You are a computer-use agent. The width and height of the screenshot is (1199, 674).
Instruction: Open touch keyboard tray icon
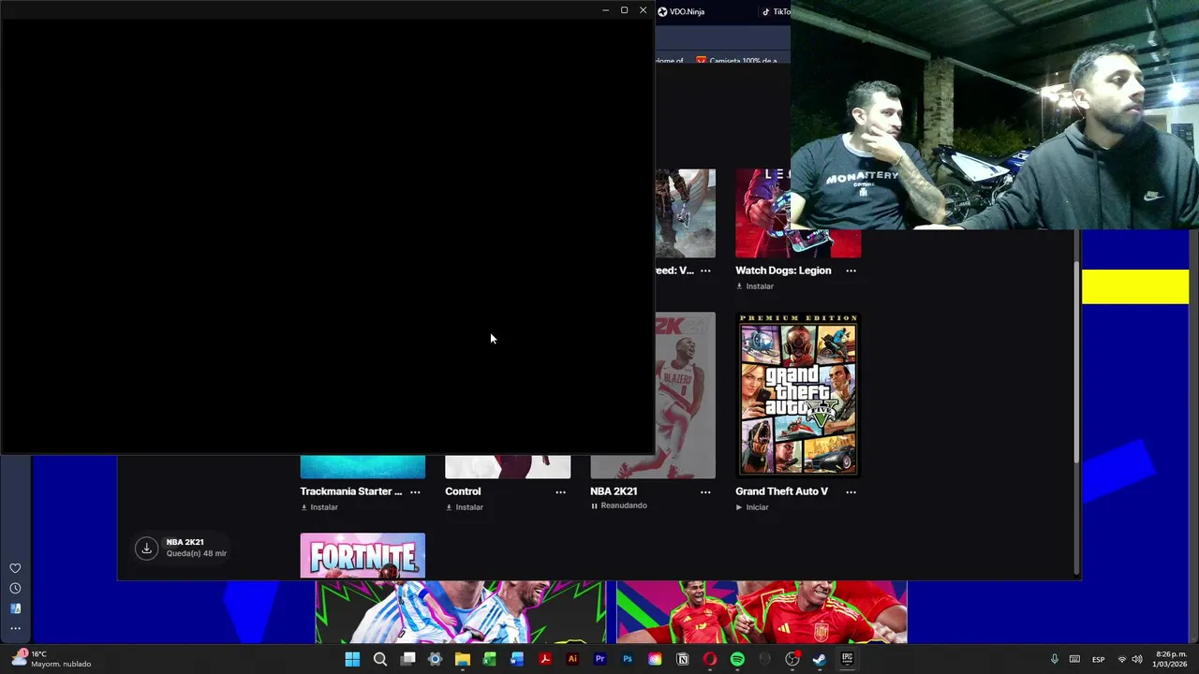[1074, 659]
